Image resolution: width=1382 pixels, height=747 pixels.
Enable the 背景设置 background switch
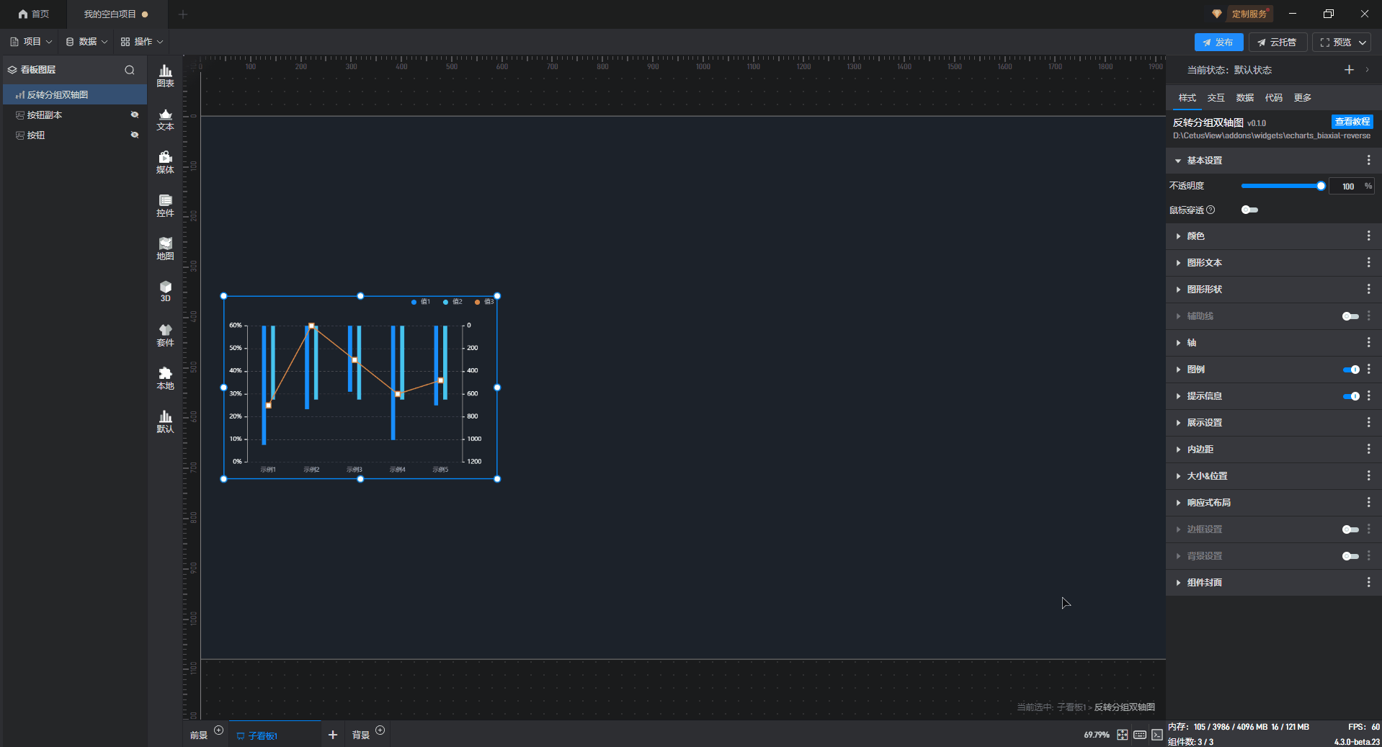point(1350,556)
